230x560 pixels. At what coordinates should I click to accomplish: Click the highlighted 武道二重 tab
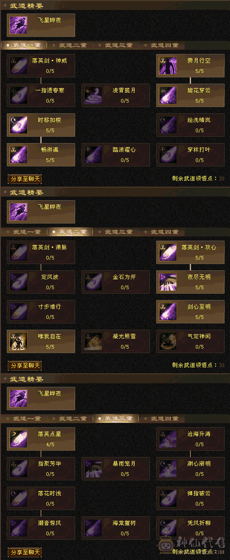click(71, 232)
